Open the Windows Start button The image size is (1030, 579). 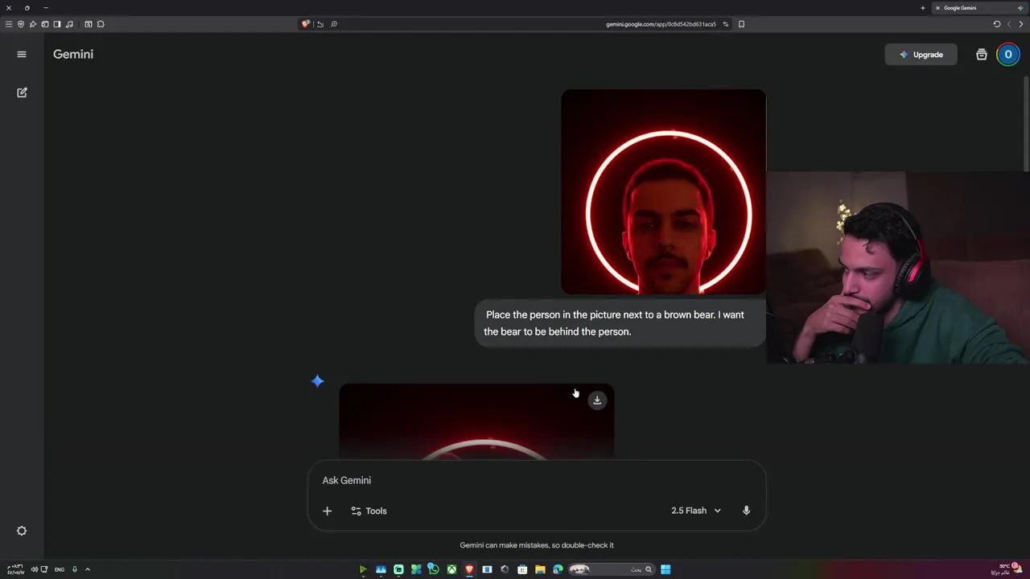pyautogui.click(x=665, y=569)
